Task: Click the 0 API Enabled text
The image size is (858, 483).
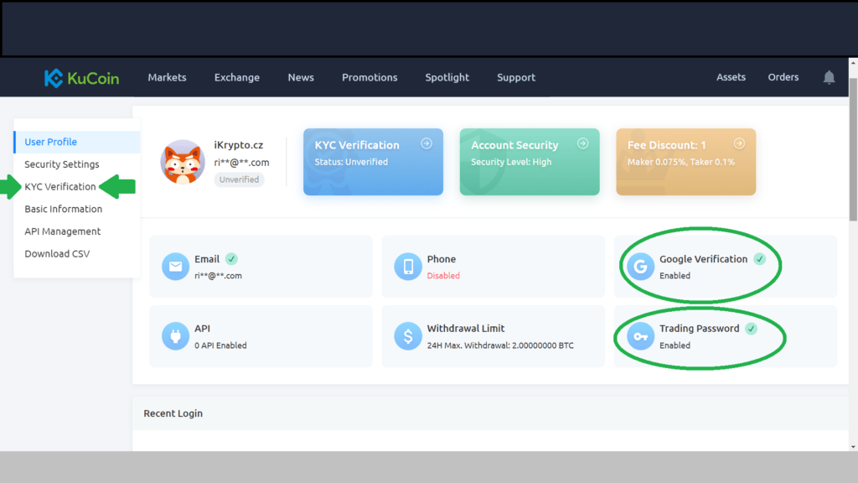Action: [x=220, y=345]
